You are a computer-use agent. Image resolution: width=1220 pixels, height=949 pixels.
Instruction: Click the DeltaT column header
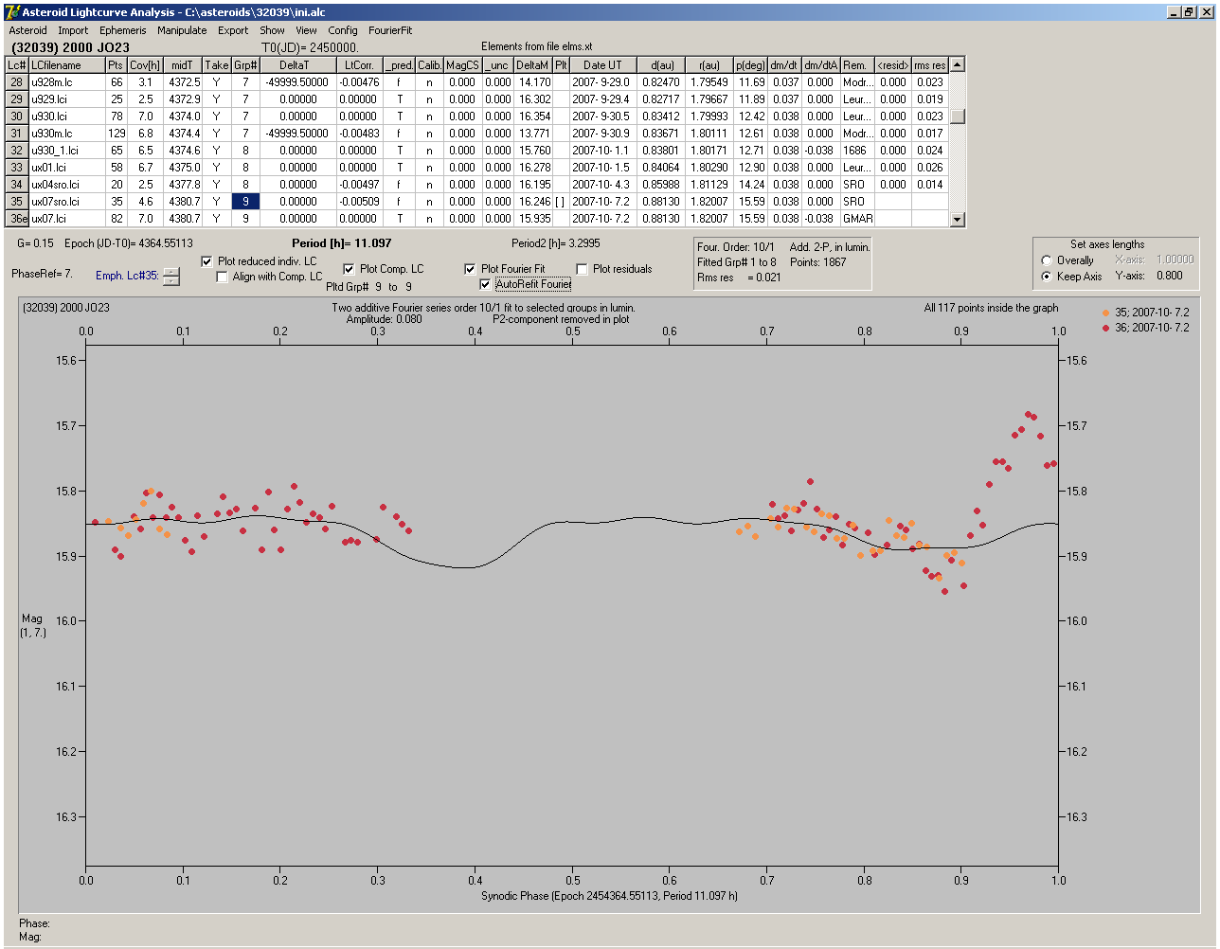(297, 65)
